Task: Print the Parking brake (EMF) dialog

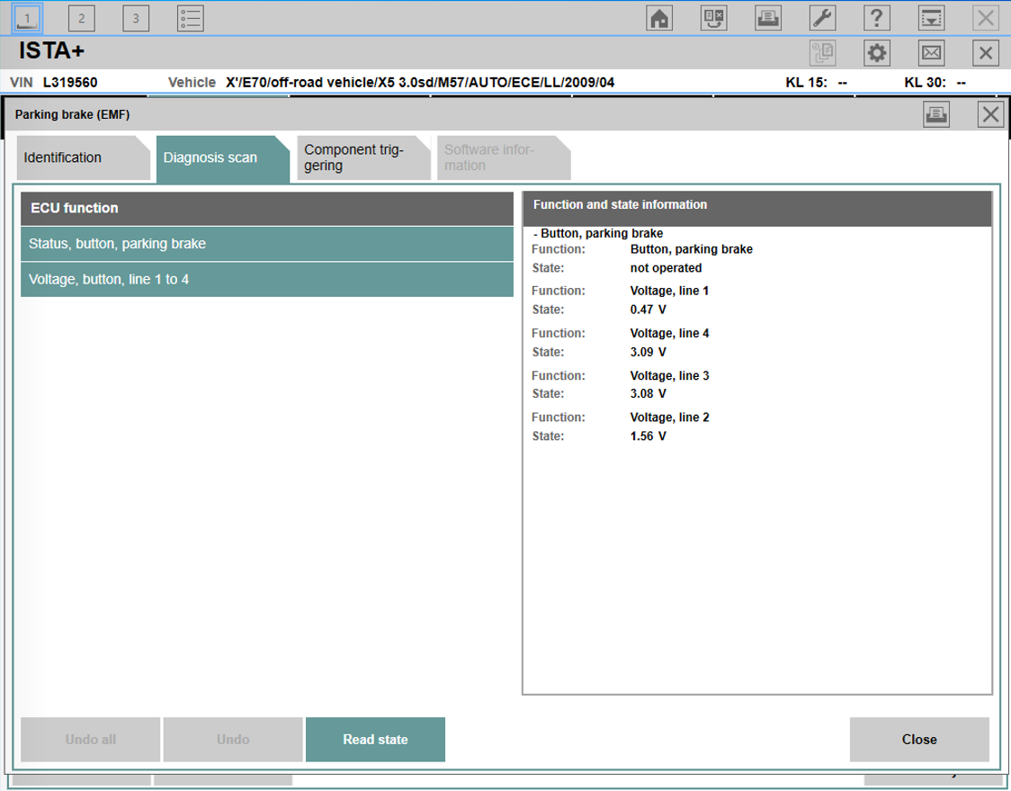Action: pyautogui.click(x=936, y=114)
